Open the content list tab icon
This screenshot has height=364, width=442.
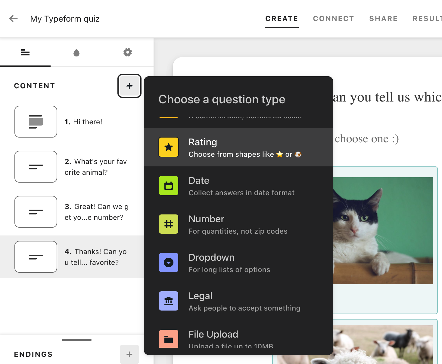click(x=25, y=53)
